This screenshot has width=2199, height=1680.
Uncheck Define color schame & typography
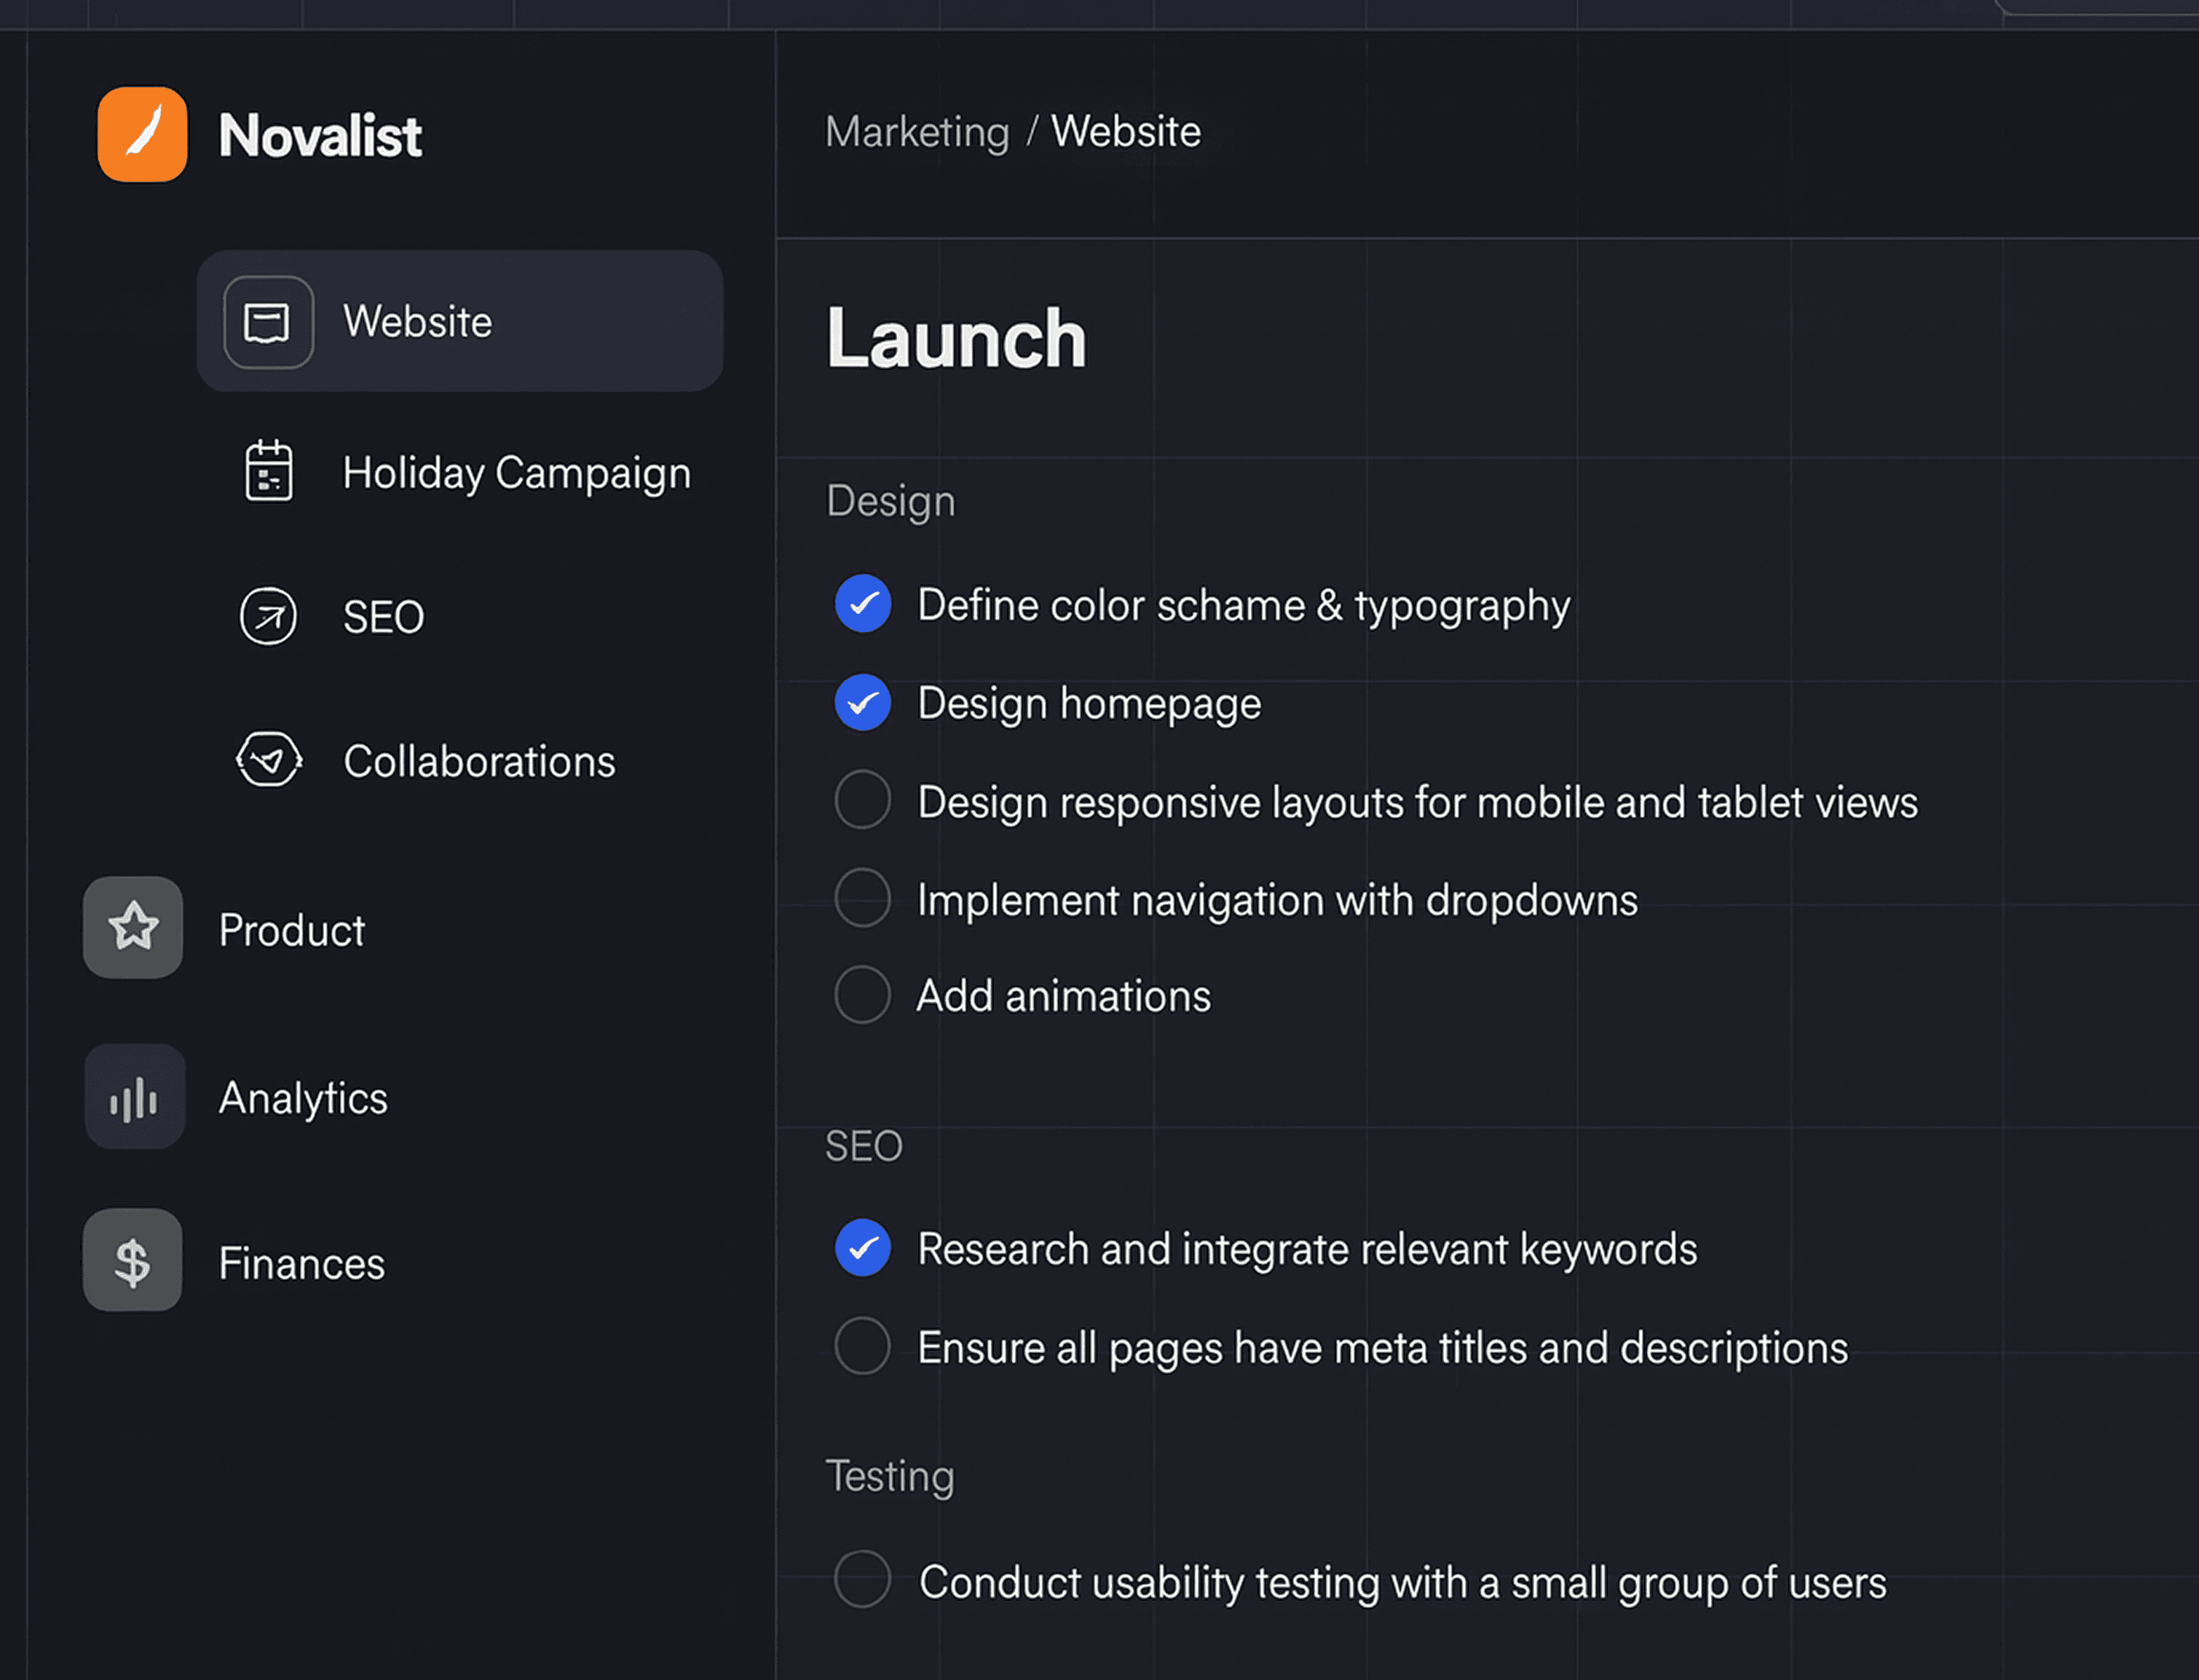(862, 603)
